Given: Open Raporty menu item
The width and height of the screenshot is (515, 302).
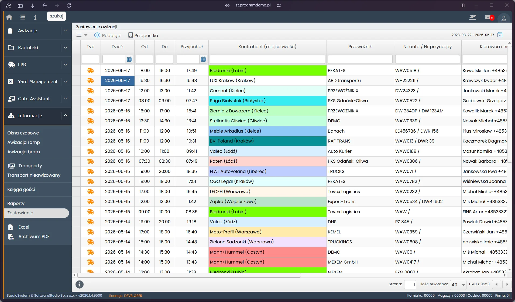Looking at the screenshot, I should (x=16, y=203).
